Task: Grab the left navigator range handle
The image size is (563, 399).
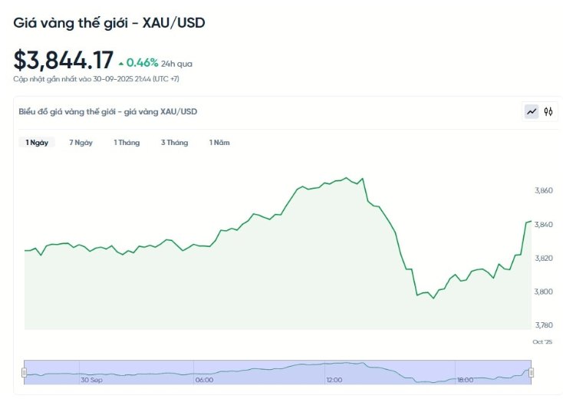Action: coord(24,372)
